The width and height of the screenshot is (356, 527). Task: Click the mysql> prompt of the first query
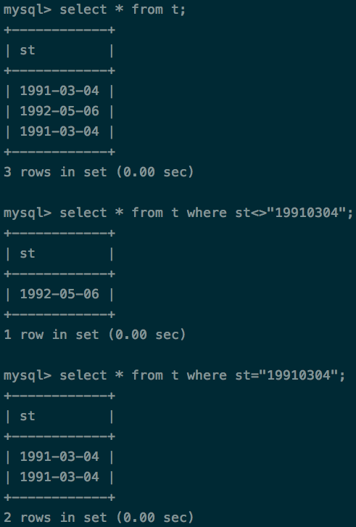point(28,10)
